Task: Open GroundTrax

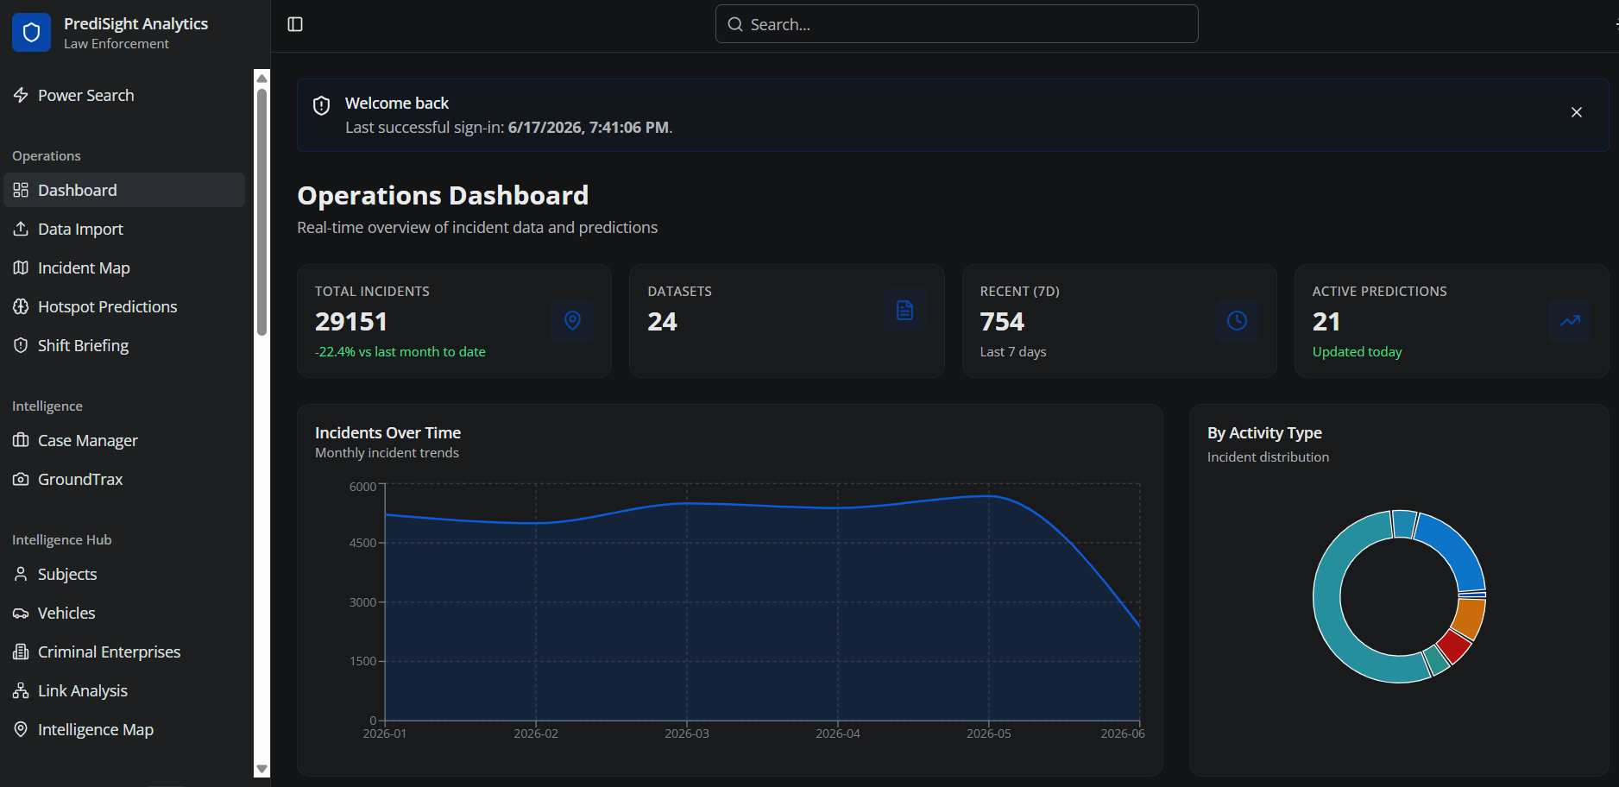Action: (x=124, y=479)
